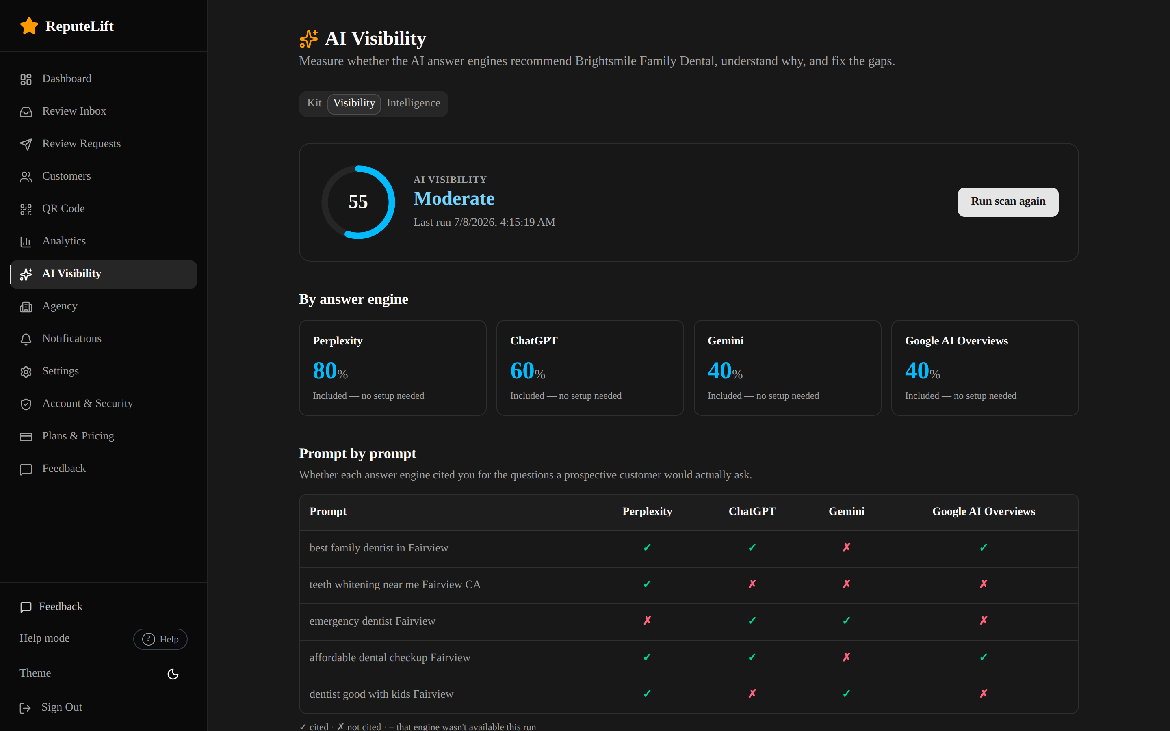Click the Last run 7/8/2026 timestamp
The width and height of the screenshot is (1170, 731).
(484, 223)
